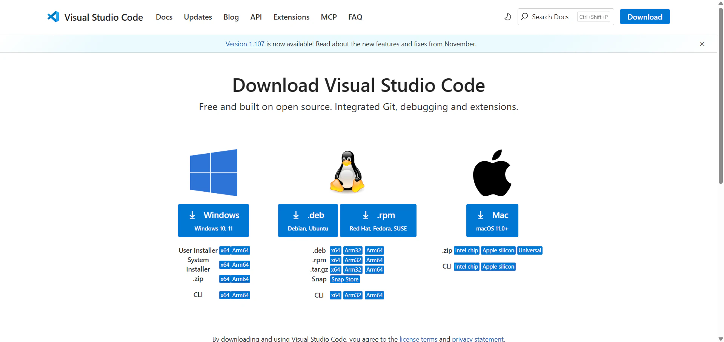Click the scrollbar up arrow
Screen dimensions: 724x342
tap(721, 3)
